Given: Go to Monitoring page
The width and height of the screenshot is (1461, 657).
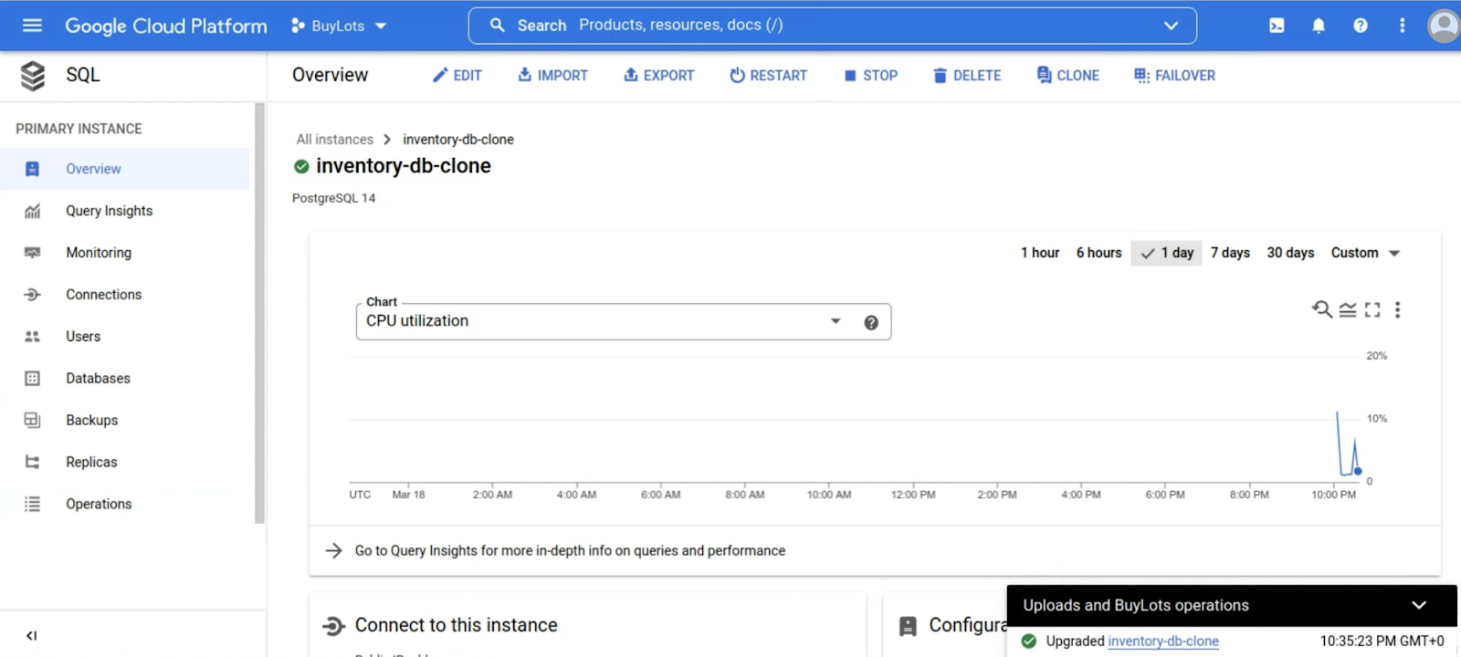Looking at the screenshot, I should (99, 253).
